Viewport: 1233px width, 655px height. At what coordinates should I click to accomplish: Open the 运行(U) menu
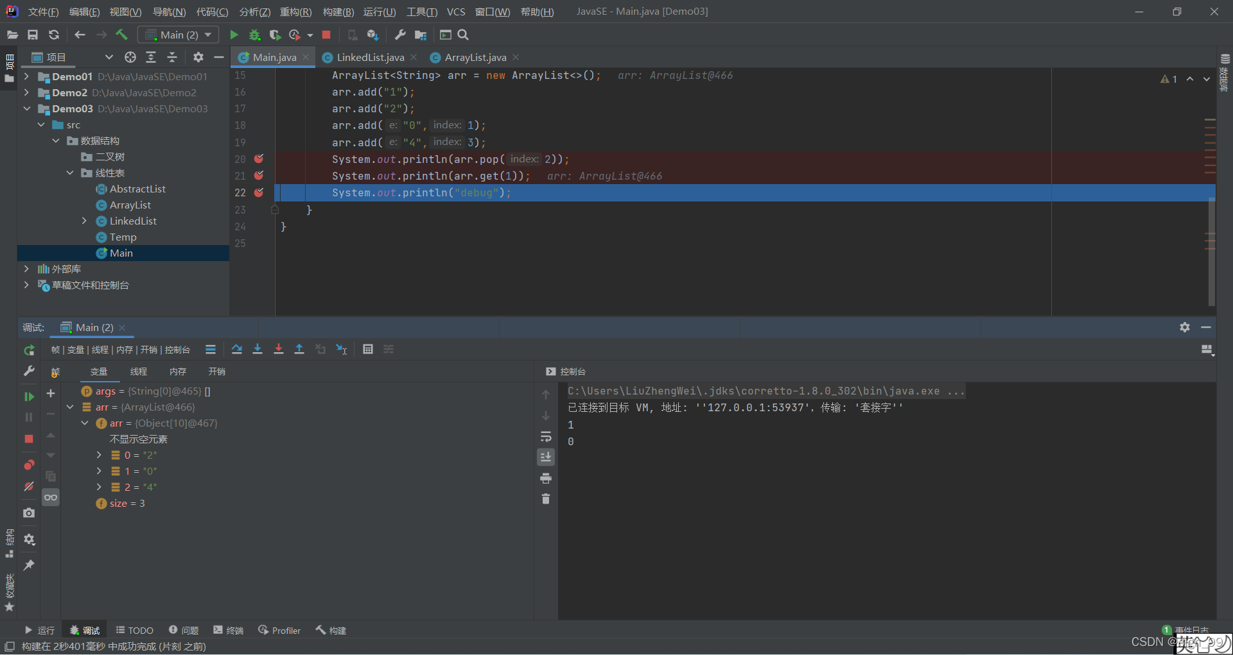380,12
